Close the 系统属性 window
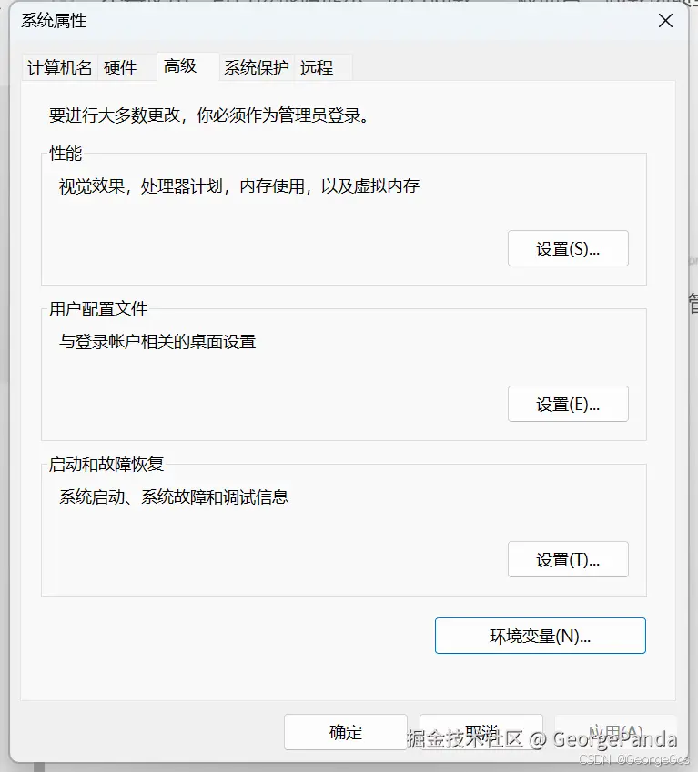Viewport: 698px width, 772px height. pos(665,20)
